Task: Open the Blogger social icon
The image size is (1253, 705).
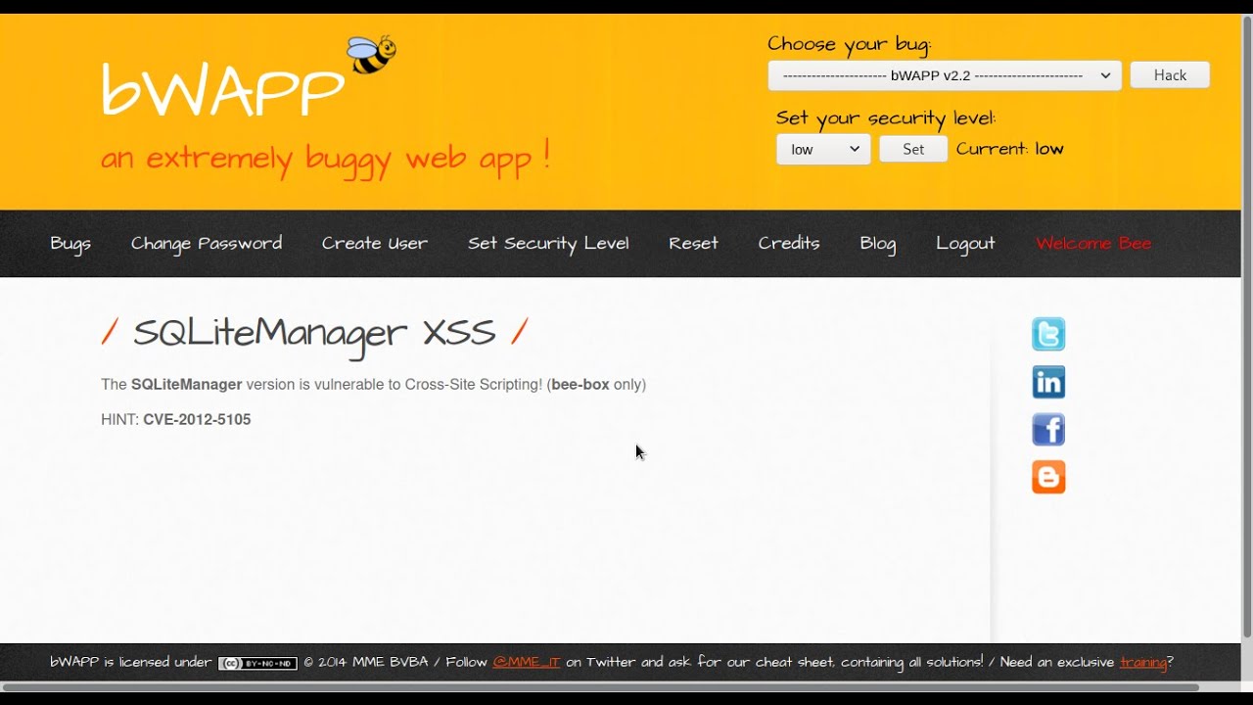Action: pos(1048,477)
